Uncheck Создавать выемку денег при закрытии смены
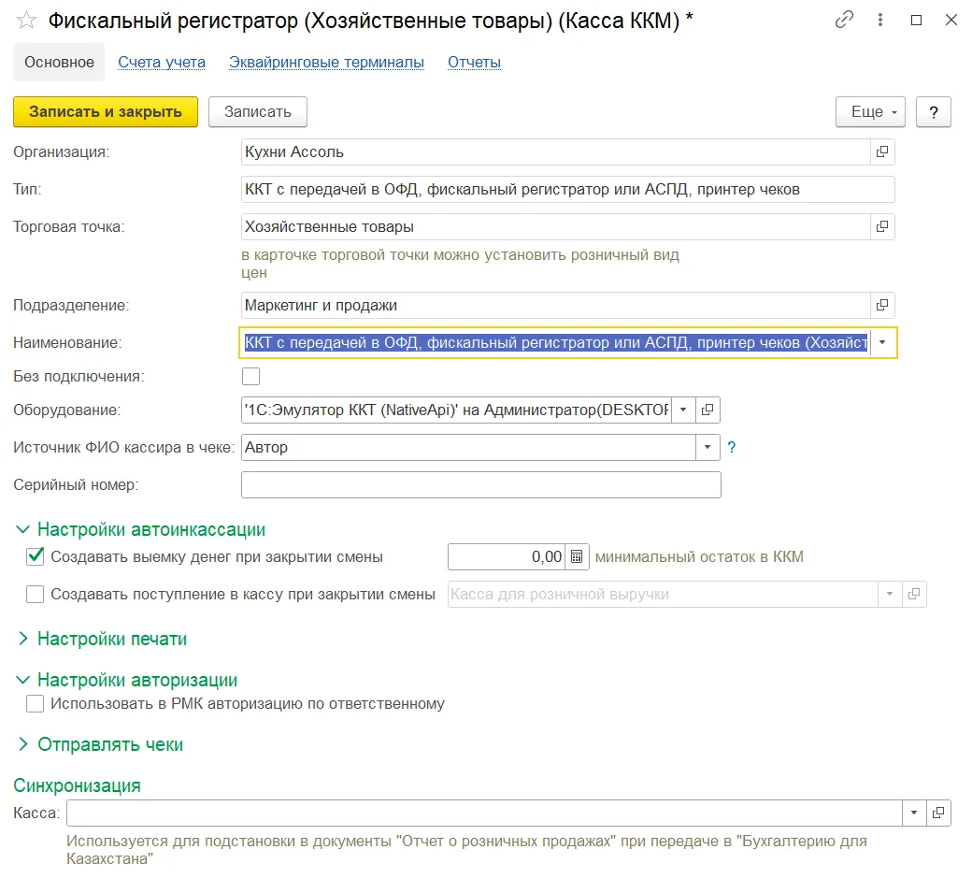This screenshot has width=972, height=878. tap(36, 556)
